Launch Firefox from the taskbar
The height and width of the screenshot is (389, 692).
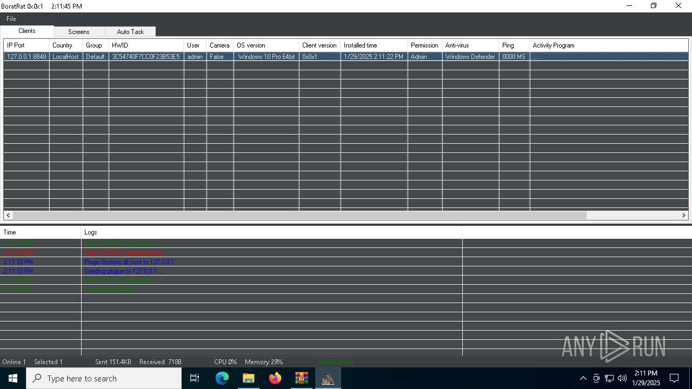[x=275, y=378]
